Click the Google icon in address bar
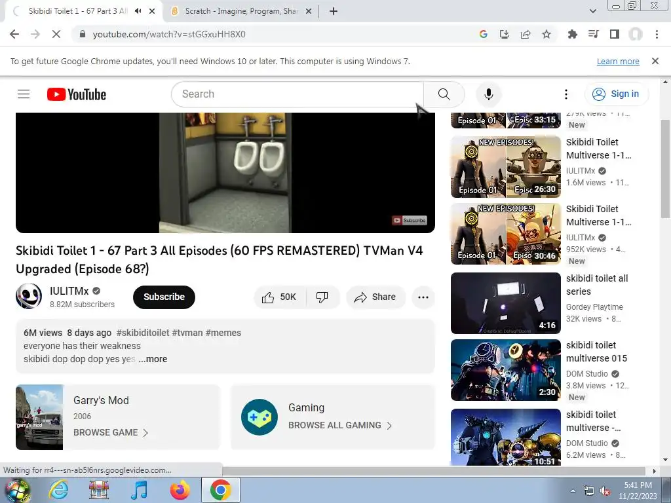This screenshot has width=671, height=503. tap(484, 34)
